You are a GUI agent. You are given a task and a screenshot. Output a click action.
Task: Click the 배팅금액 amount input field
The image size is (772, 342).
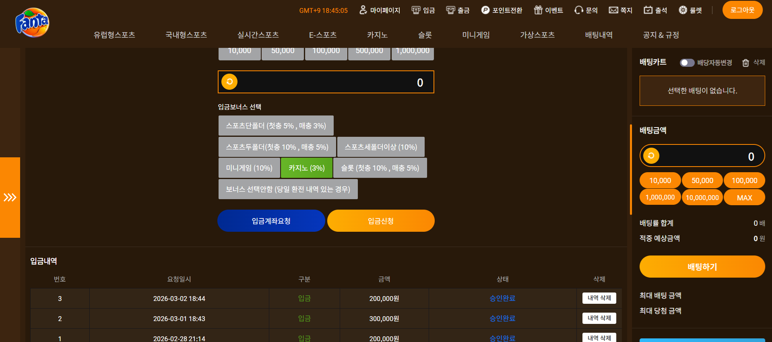702,156
